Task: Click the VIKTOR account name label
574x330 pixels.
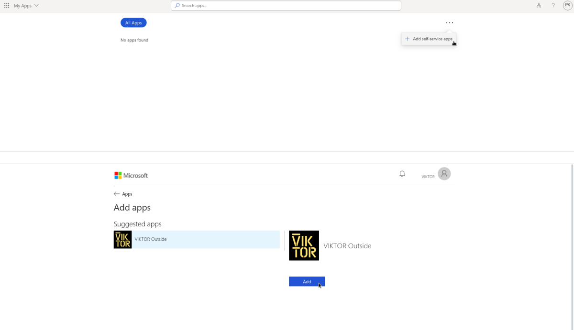Action: [x=428, y=177]
